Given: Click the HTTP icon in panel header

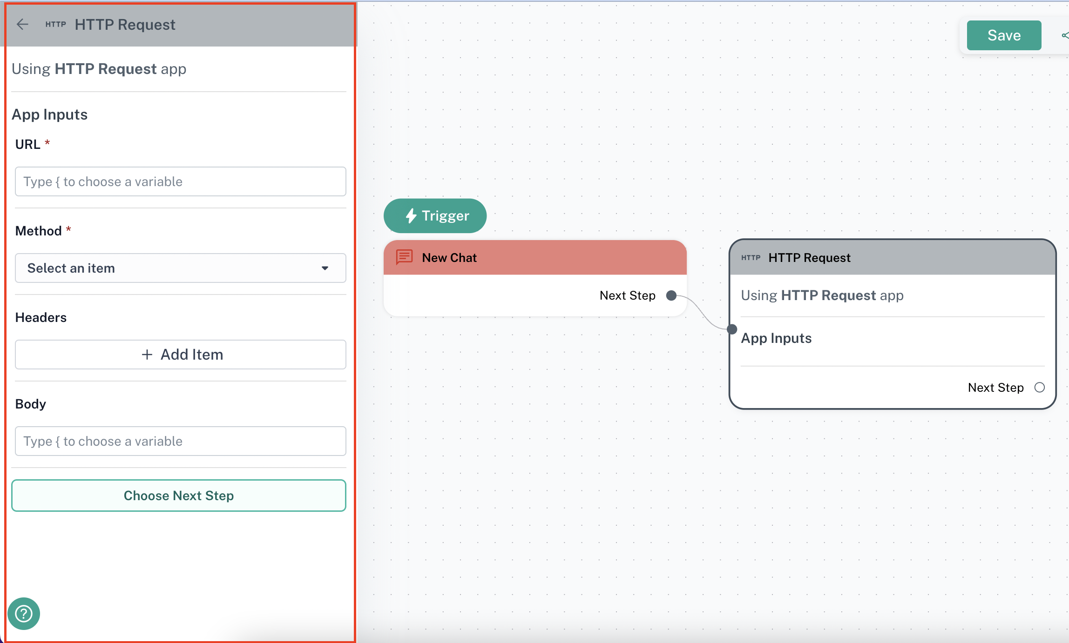Looking at the screenshot, I should [55, 24].
